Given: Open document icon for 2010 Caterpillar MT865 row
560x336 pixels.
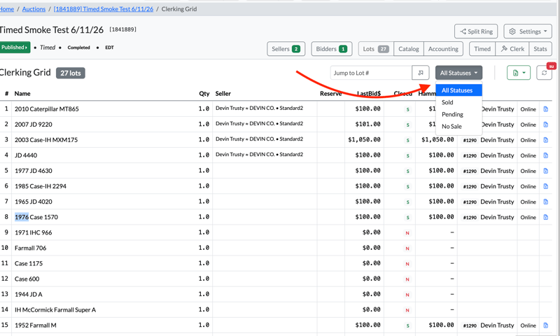Looking at the screenshot, I should point(546,109).
